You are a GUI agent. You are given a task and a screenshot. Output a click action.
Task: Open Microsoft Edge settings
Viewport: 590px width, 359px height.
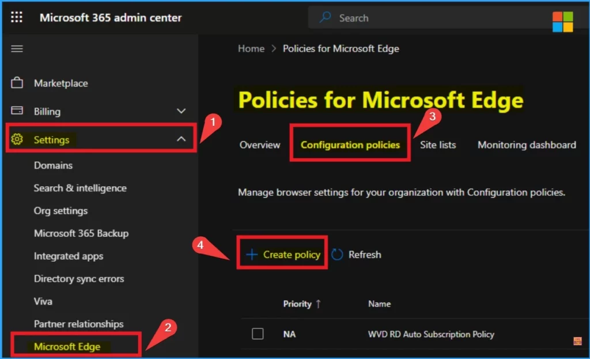[x=67, y=346]
